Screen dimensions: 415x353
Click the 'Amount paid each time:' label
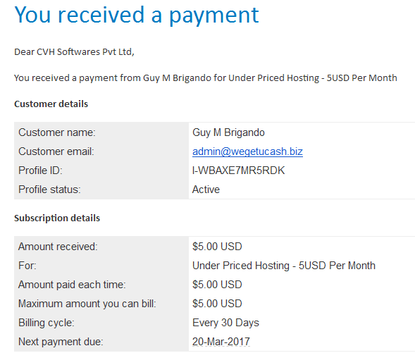coord(72,285)
